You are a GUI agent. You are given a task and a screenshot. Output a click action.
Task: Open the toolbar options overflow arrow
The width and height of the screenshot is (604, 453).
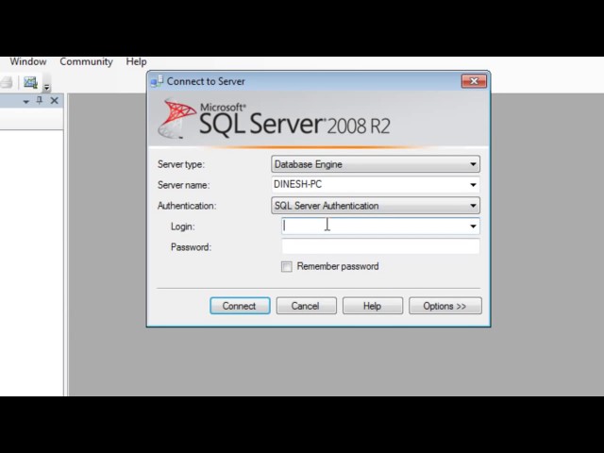click(46, 87)
